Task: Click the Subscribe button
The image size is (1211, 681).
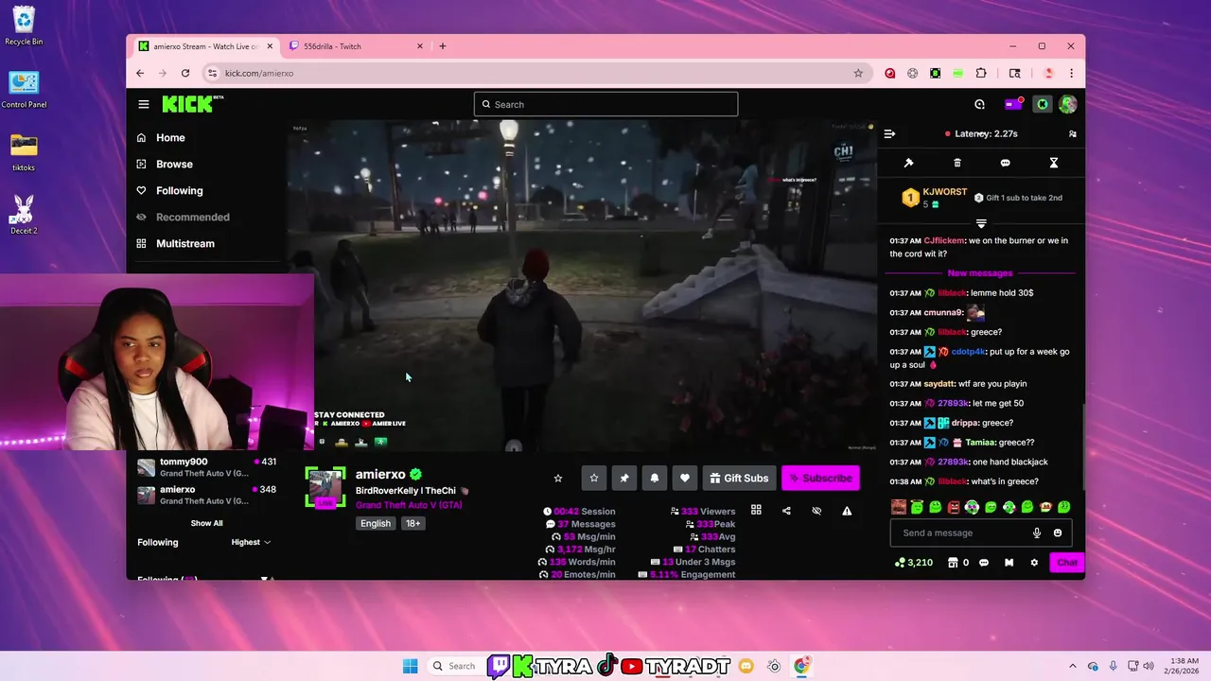Action: coord(820,479)
